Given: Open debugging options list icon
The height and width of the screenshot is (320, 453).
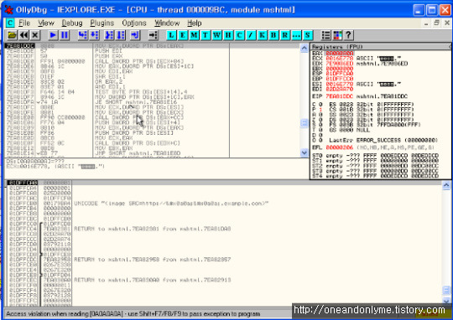Looking at the screenshot, I should click(x=325, y=35).
